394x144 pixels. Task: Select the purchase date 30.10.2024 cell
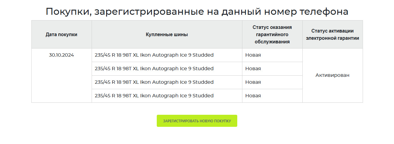pos(61,55)
